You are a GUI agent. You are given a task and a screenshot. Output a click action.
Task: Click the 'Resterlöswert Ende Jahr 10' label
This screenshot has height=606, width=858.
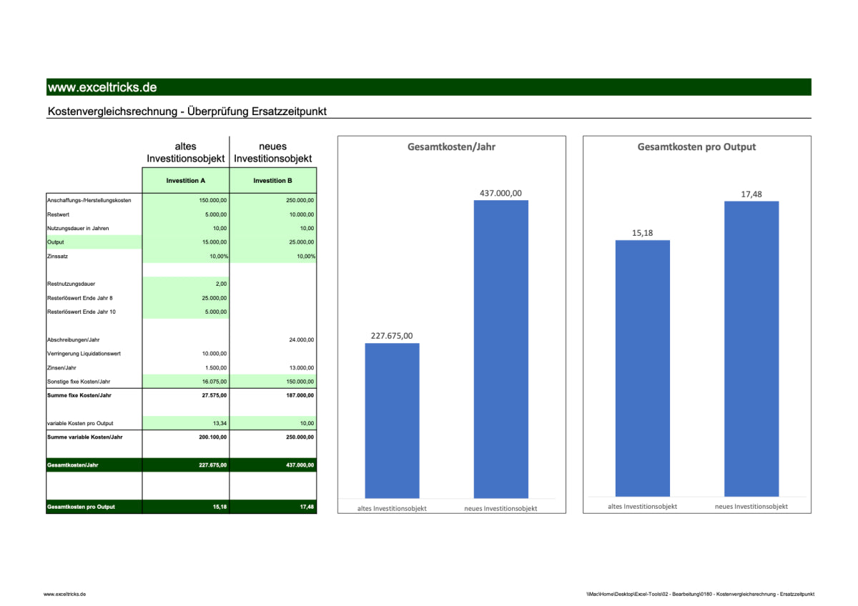(x=82, y=312)
